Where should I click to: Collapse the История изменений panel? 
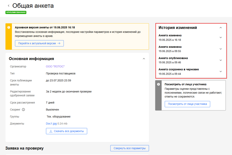[x=220, y=28]
